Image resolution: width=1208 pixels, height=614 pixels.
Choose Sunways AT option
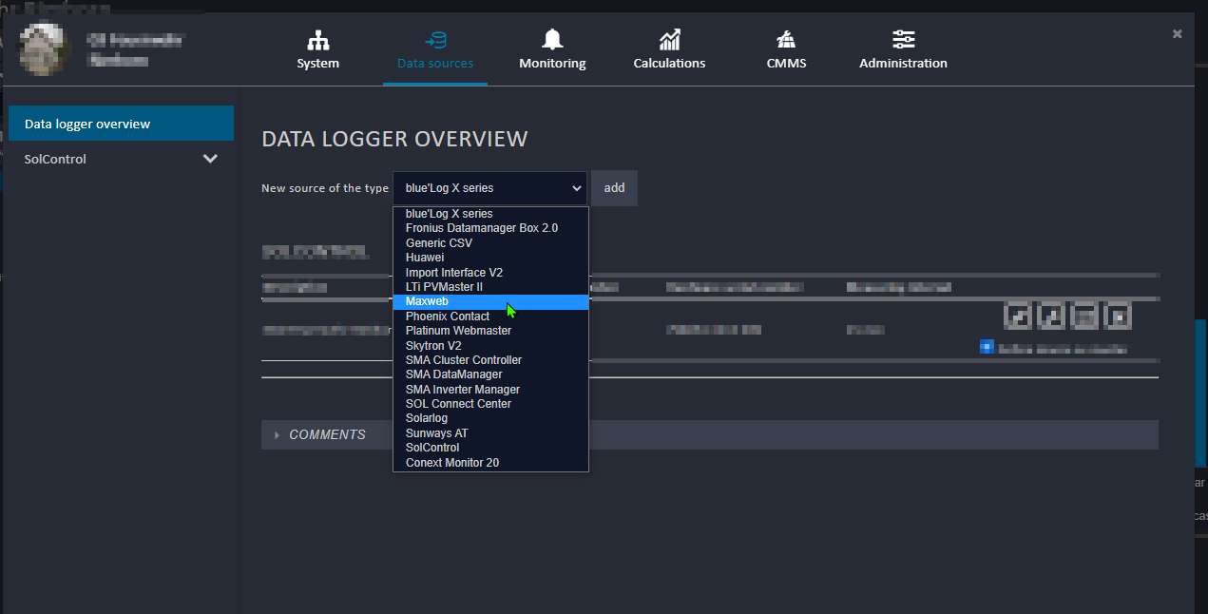[490, 433]
